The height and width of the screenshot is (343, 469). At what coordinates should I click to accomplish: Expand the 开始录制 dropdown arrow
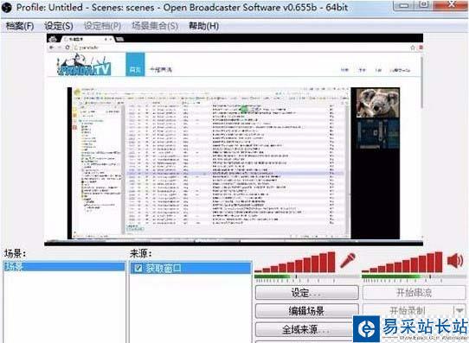click(459, 310)
